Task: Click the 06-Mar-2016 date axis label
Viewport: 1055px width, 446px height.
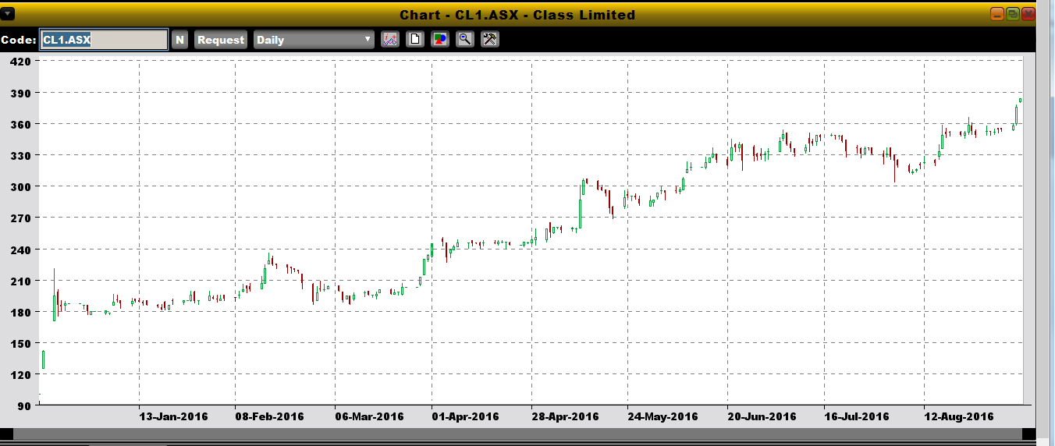Action: (369, 416)
